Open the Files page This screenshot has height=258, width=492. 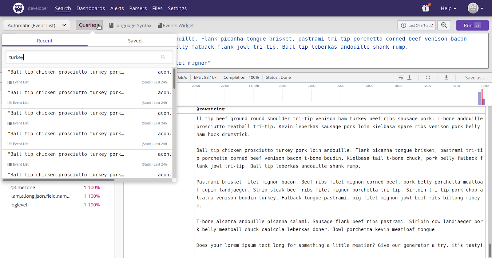pos(157,8)
